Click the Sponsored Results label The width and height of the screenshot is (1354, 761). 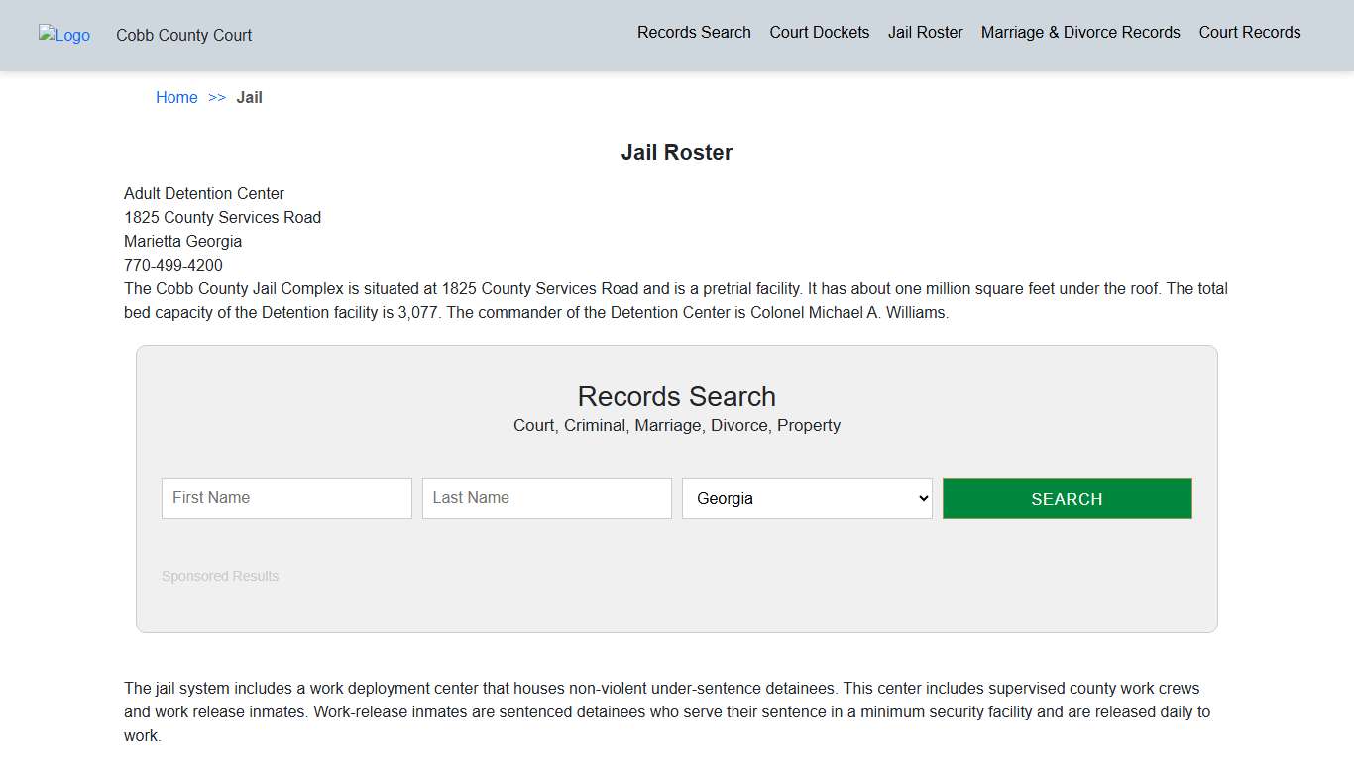(220, 576)
